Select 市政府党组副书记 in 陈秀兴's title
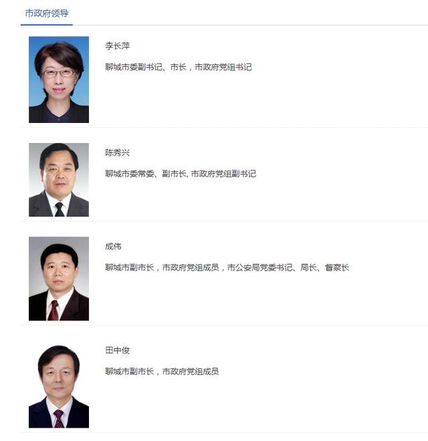This screenshot has height=441, width=428. [x=223, y=174]
